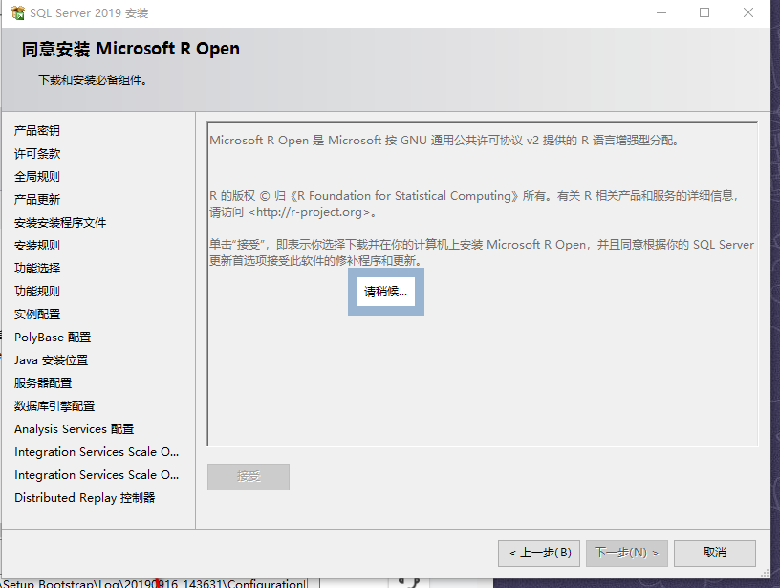Click the Setup Bootstrap log path in background window

coord(154,583)
